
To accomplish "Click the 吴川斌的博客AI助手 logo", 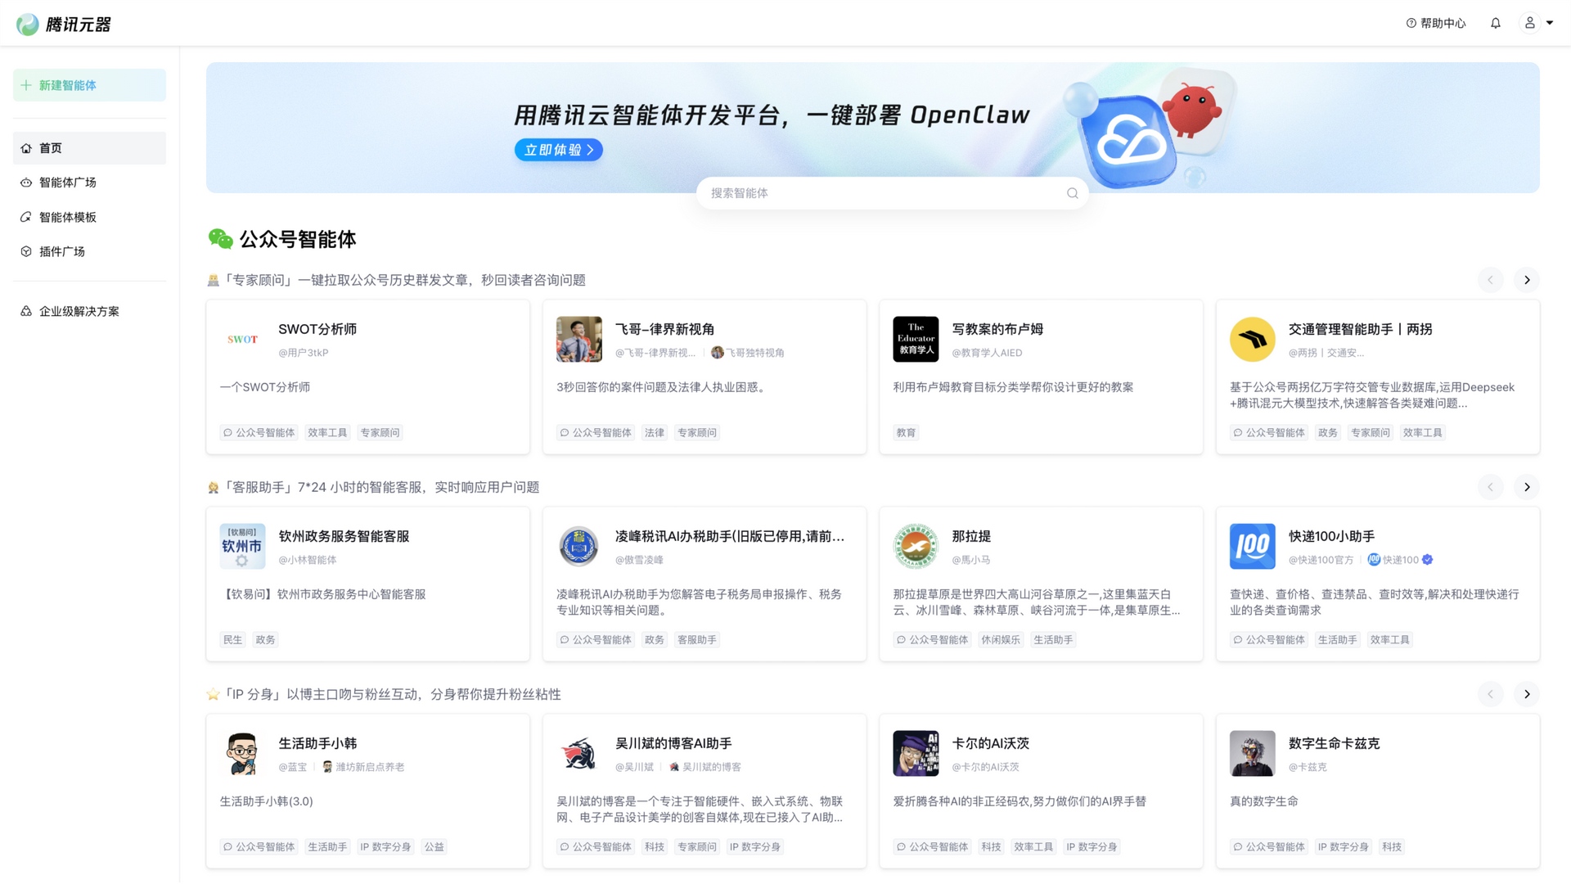I will click(x=578, y=753).
